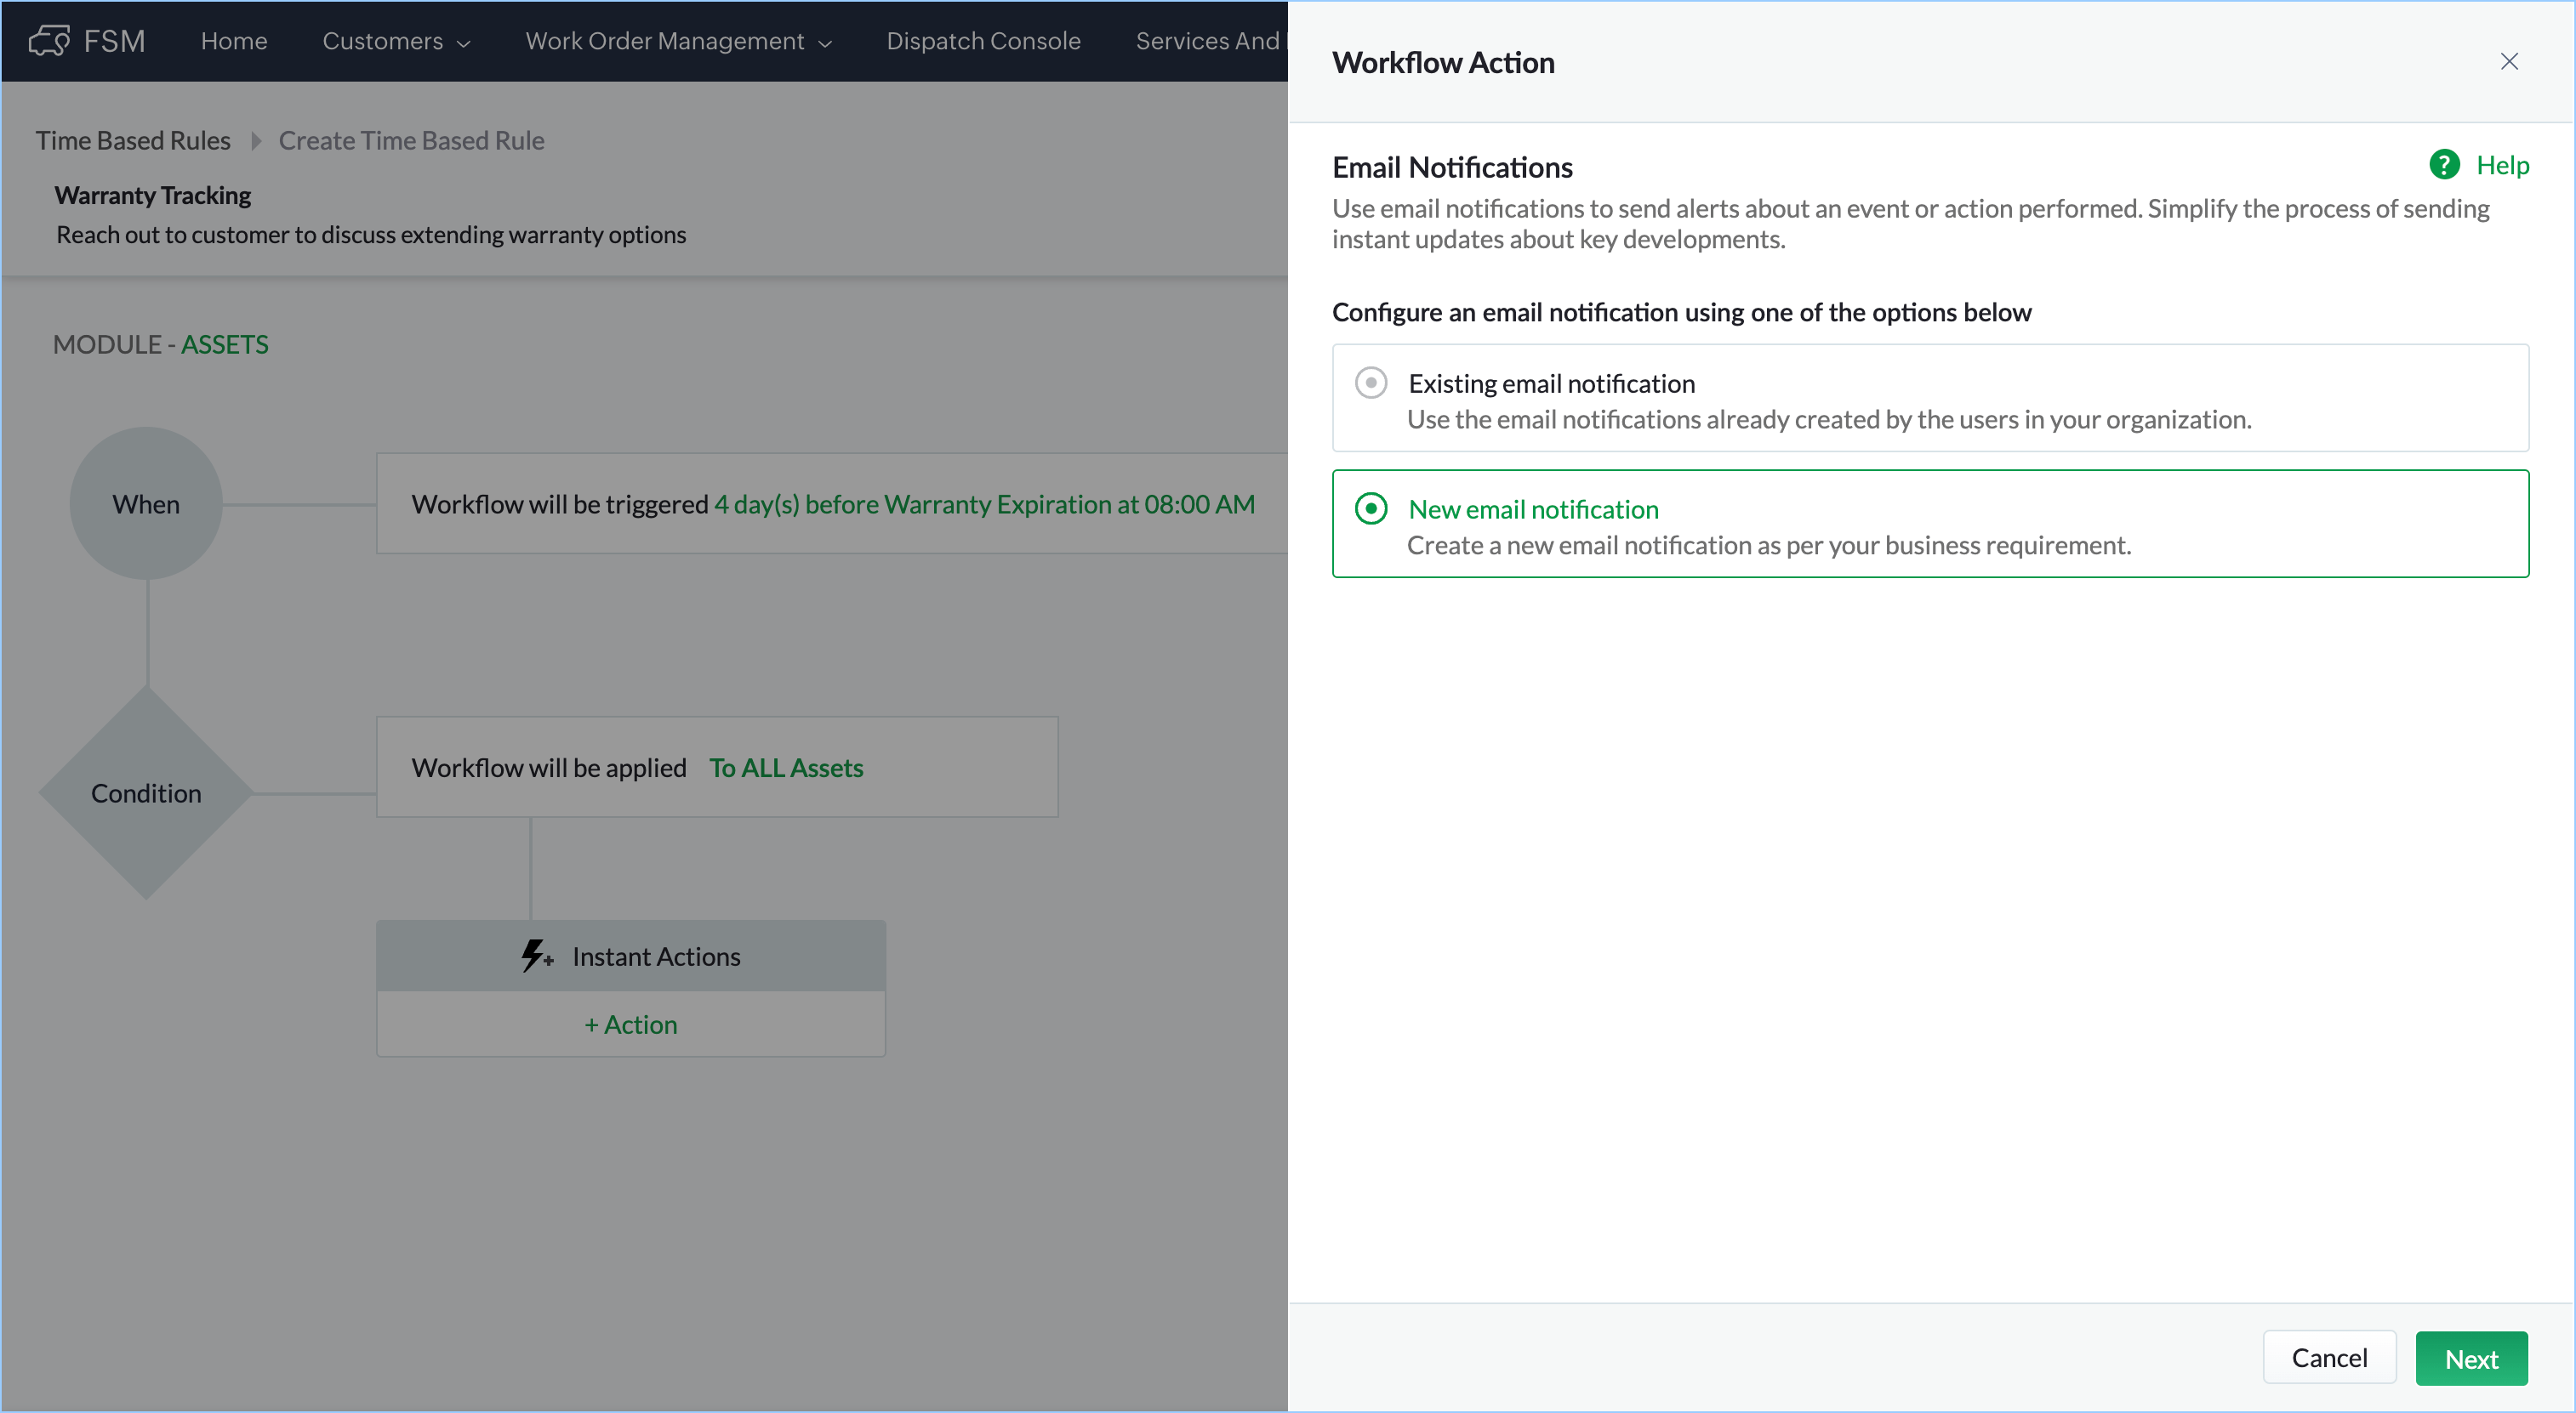Expand the Customers dropdown menu
Viewport: 2576px width, 1413px height.
point(395,41)
